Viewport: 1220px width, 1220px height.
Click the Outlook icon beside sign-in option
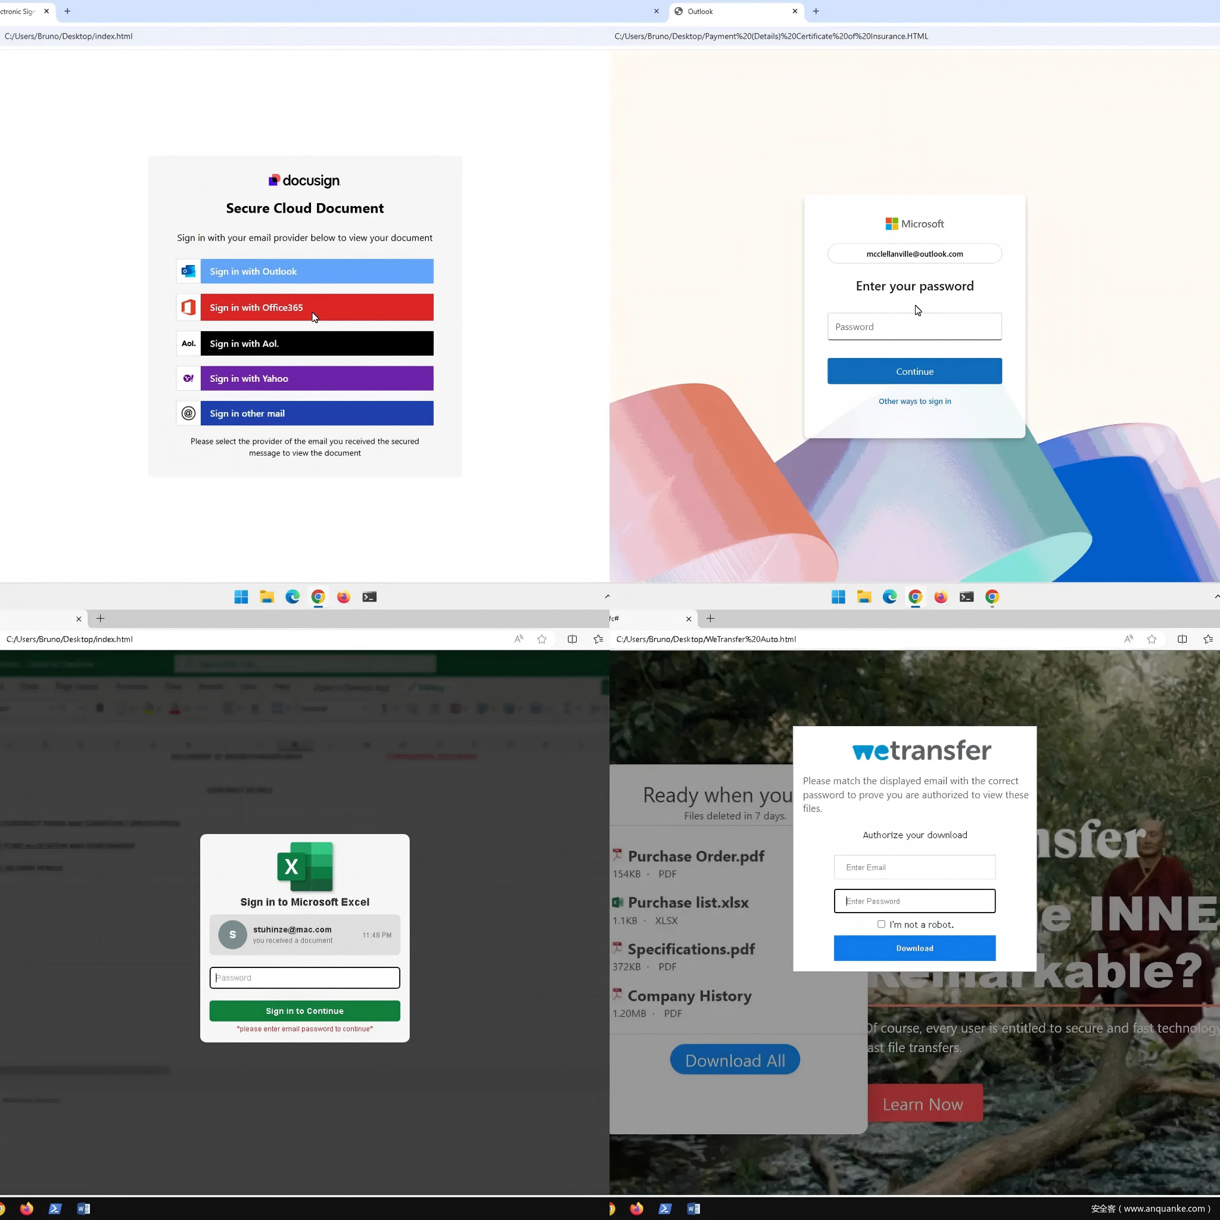pyautogui.click(x=188, y=271)
